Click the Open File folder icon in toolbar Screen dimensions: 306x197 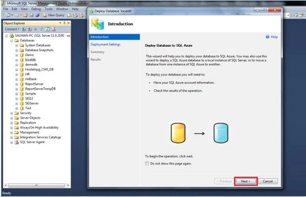coord(25,15)
